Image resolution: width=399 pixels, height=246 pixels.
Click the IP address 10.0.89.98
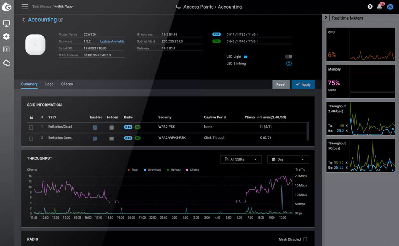tap(169, 34)
